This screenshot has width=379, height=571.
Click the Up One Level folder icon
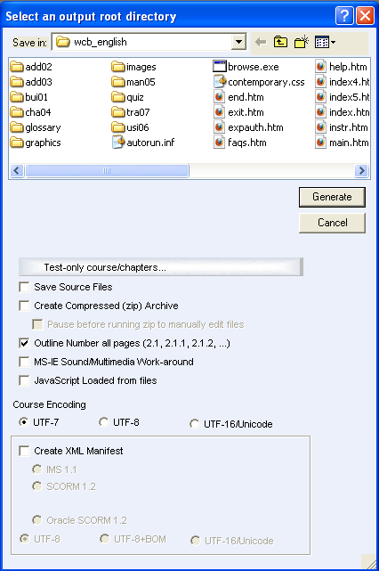tap(280, 42)
